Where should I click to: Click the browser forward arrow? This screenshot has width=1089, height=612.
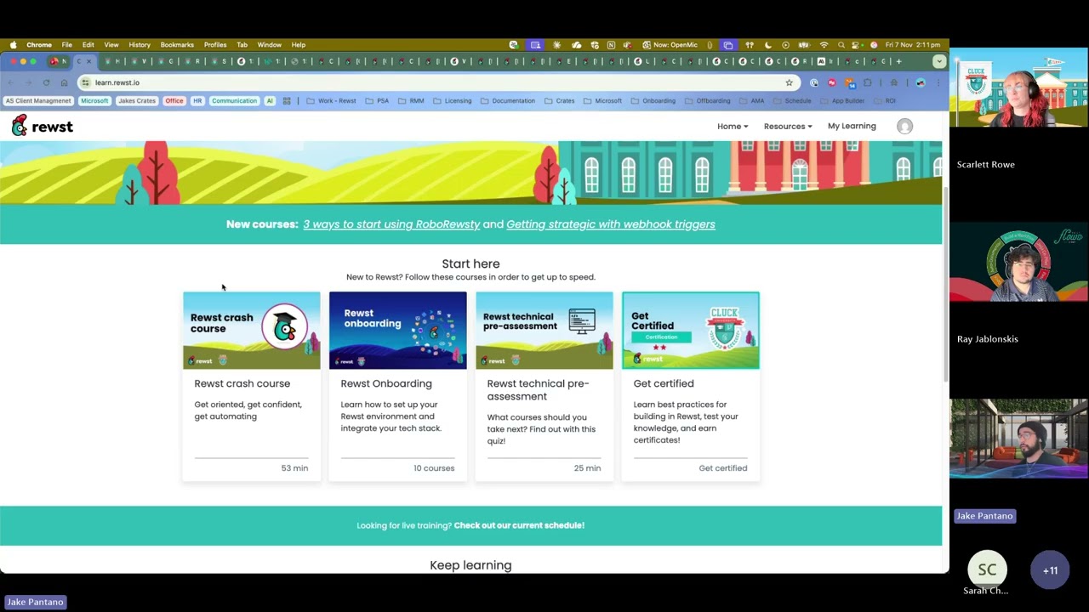[x=28, y=82]
